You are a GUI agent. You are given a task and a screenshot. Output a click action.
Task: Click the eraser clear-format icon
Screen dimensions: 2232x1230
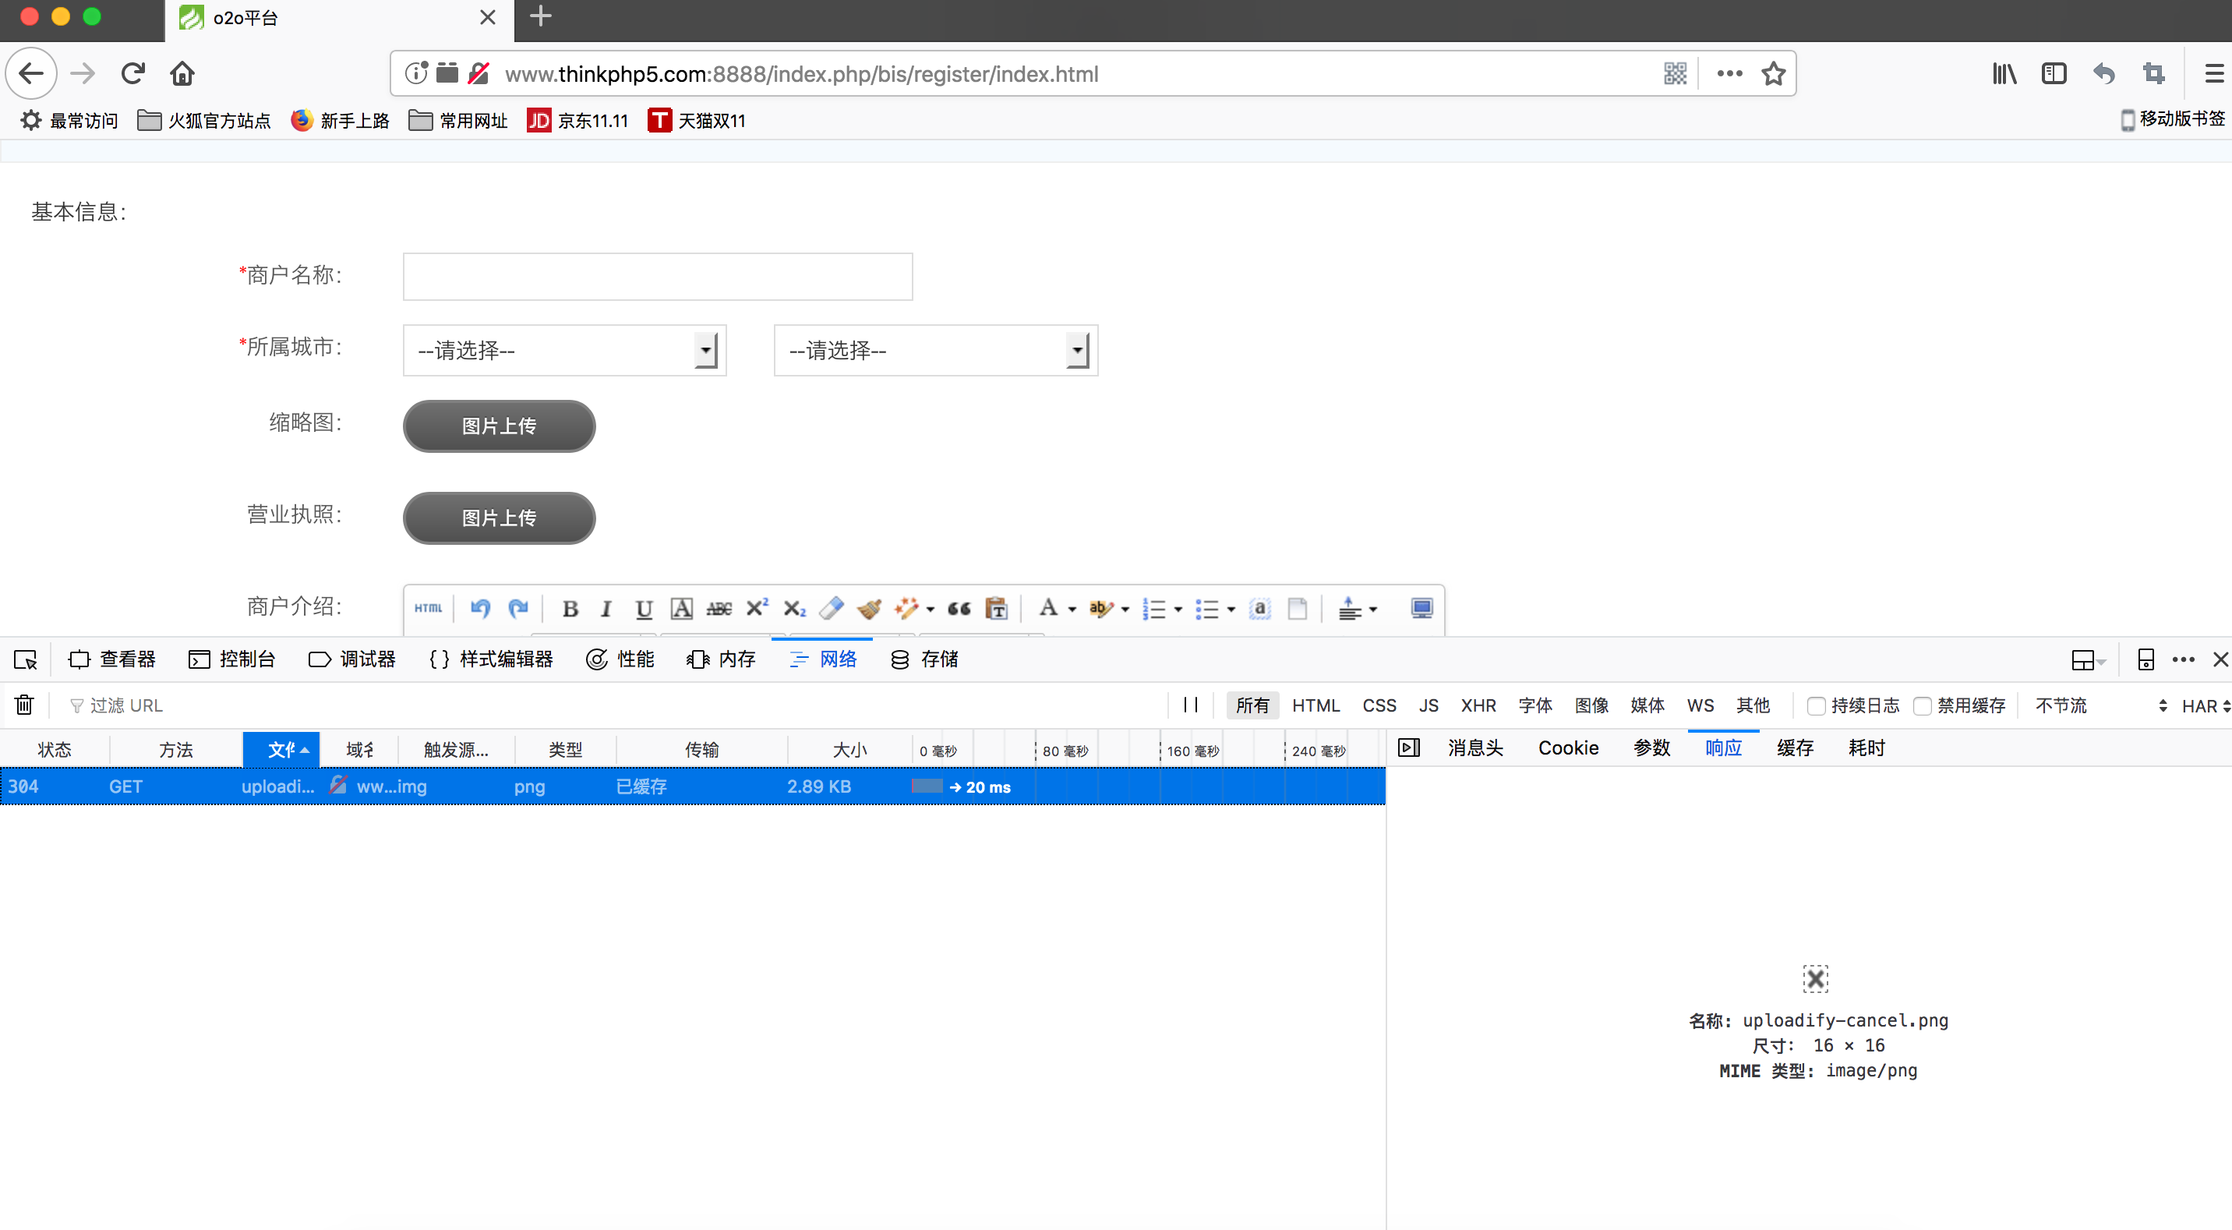832,609
